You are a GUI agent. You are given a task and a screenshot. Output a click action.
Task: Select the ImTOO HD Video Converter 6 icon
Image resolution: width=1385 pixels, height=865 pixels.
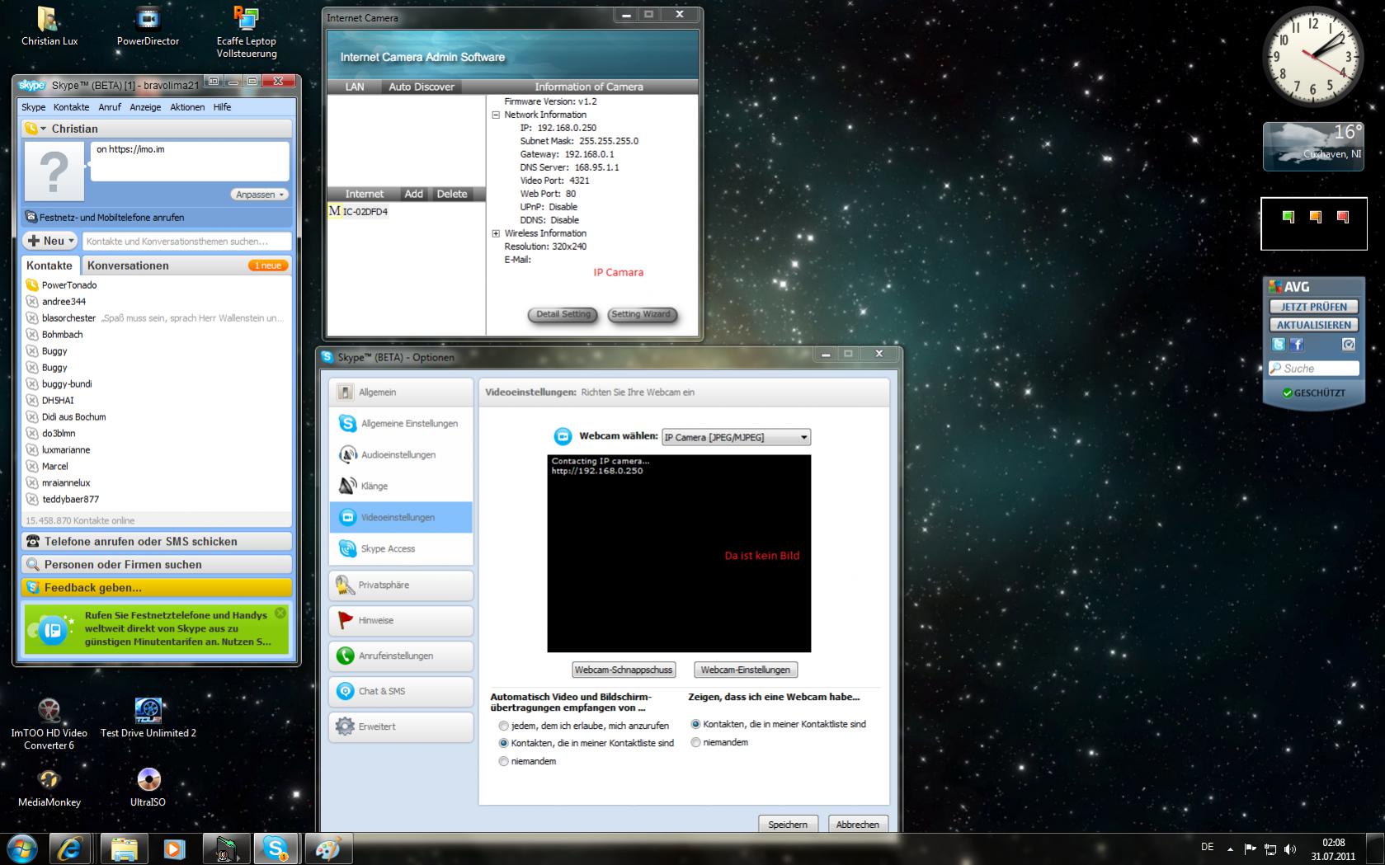click(x=49, y=723)
